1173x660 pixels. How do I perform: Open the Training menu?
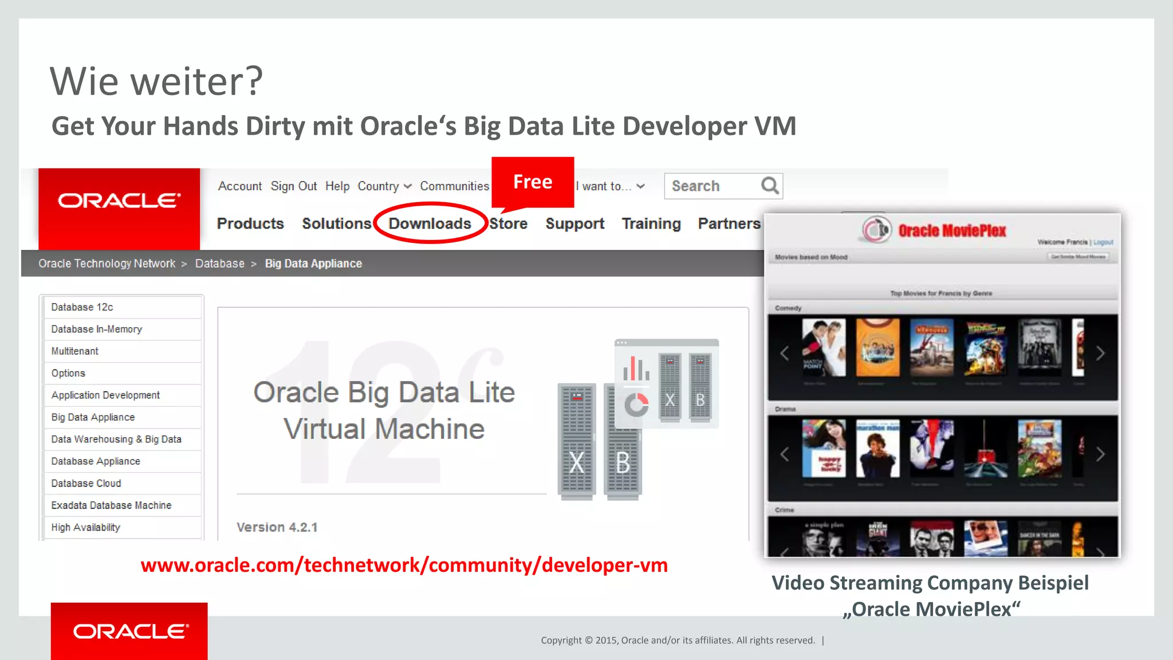coord(651,224)
